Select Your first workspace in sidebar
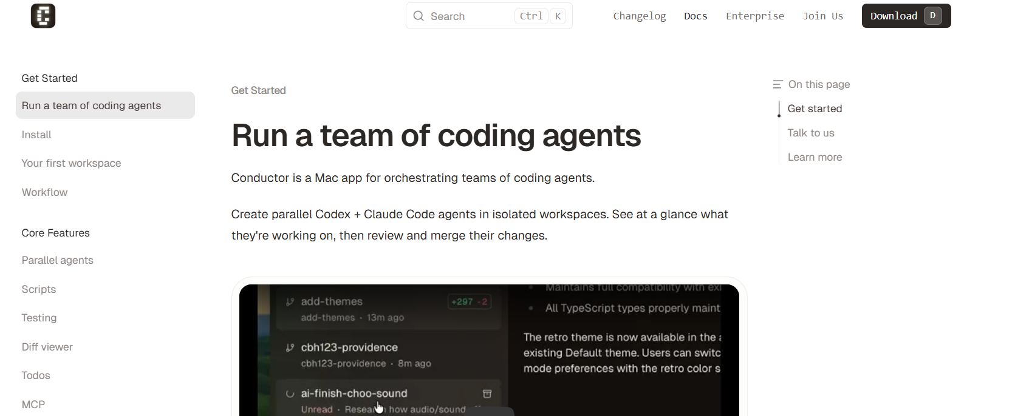This screenshot has height=416, width=1015. pos(71,163)
